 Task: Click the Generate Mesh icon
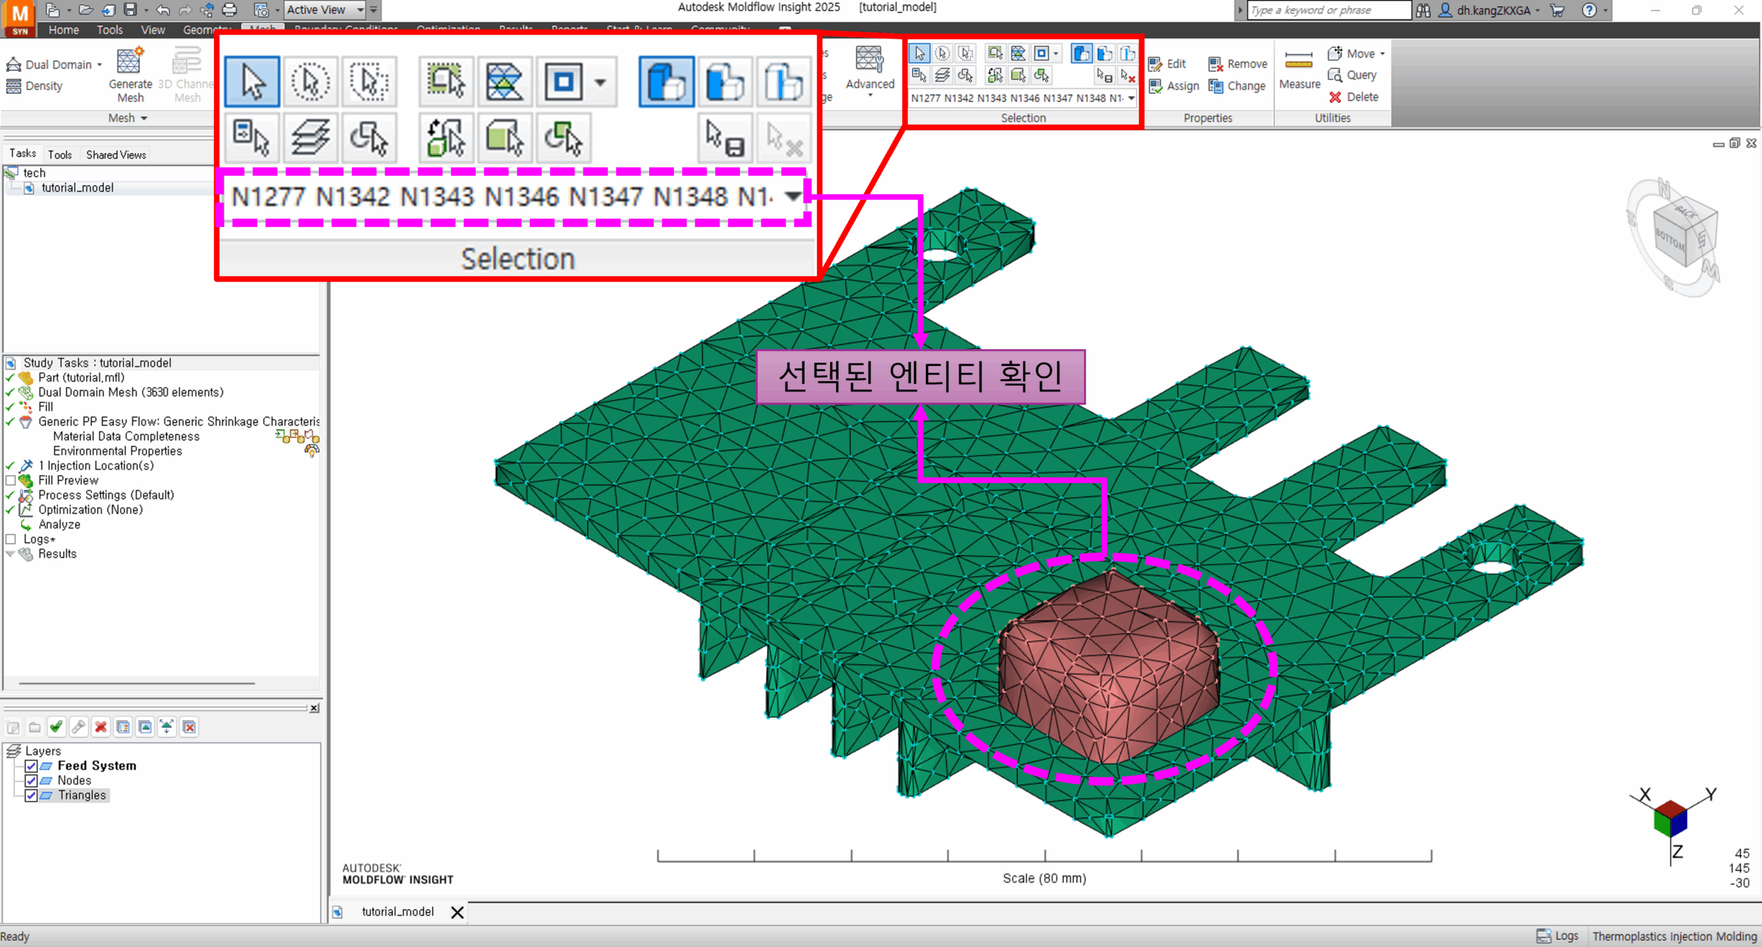tap(129, 74)
